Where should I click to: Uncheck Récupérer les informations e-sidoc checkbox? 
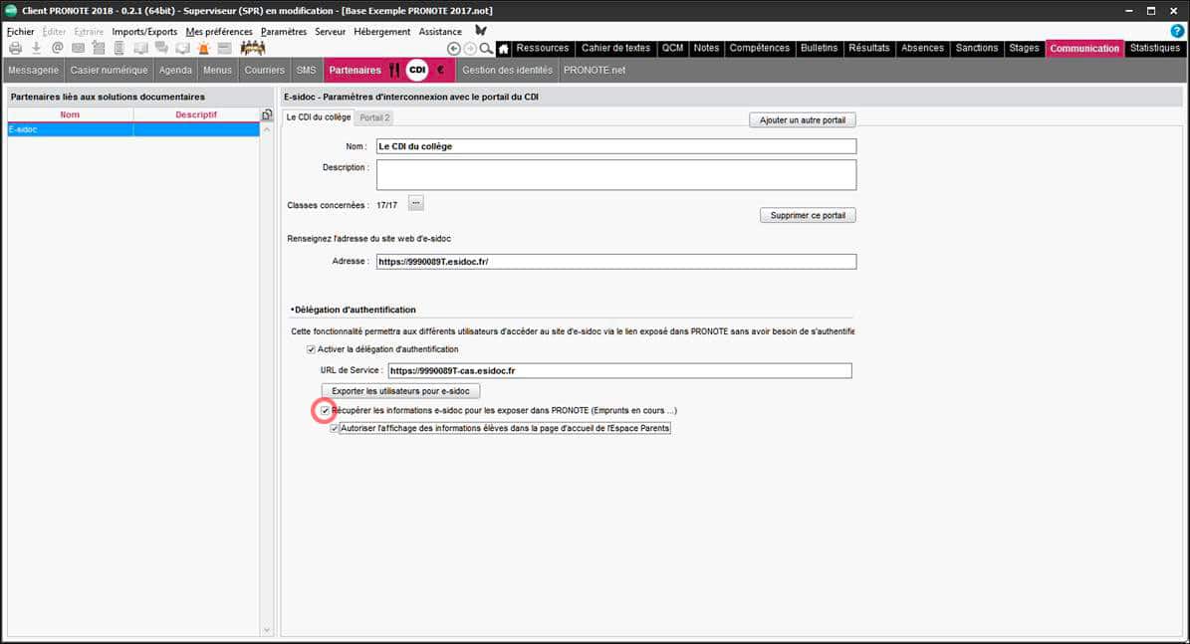(326, 410)
